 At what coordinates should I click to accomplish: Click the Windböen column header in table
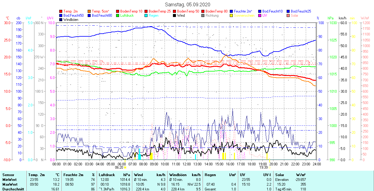(177, 175)
